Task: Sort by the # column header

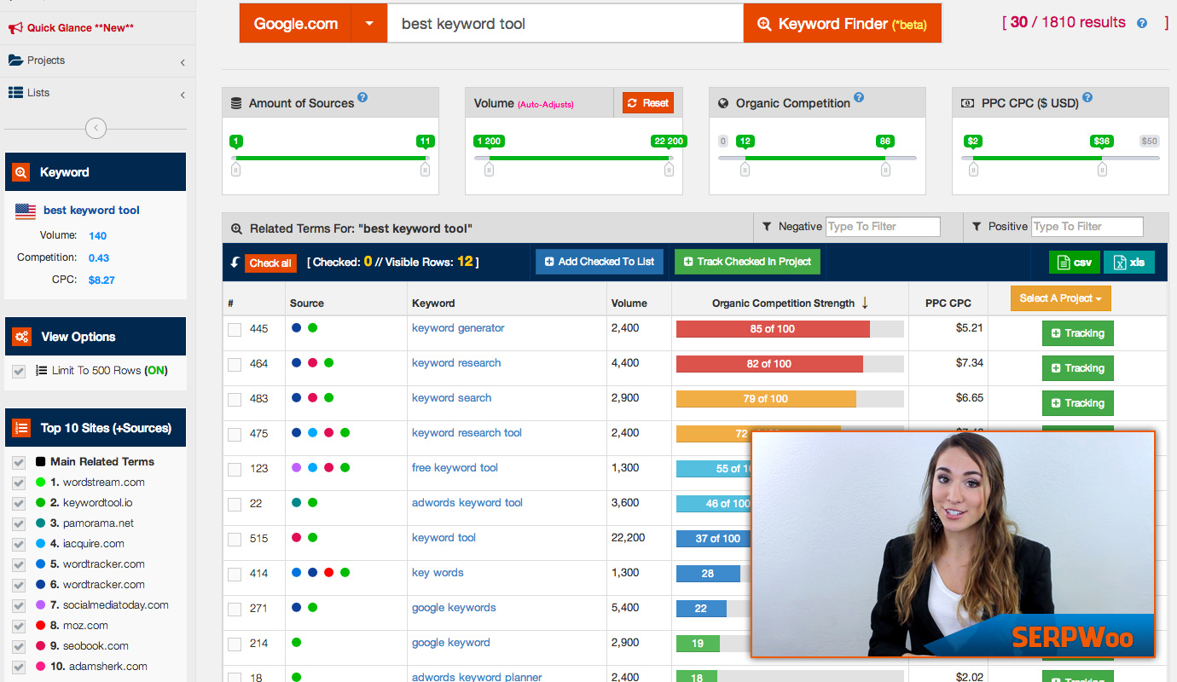Action: coord(231,303)
